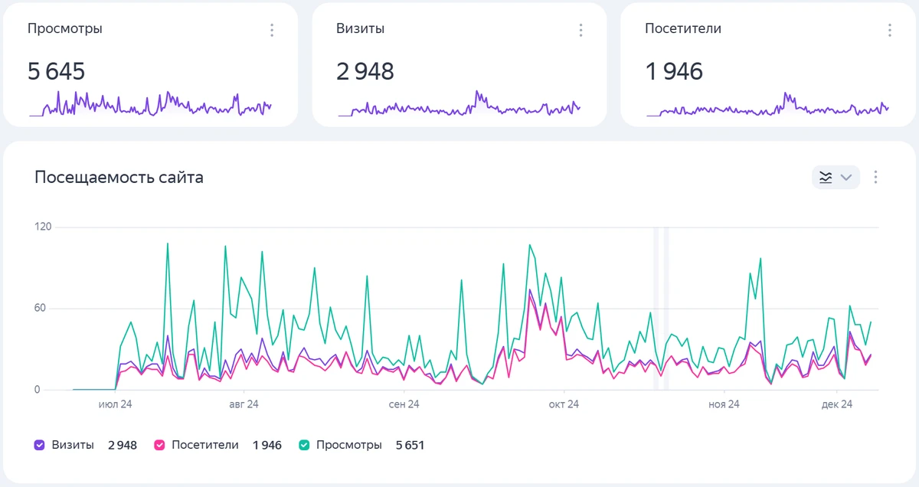Click the large 1 946 figure in Посетители card
919x487 pixels.
click(x=674, y=71)
